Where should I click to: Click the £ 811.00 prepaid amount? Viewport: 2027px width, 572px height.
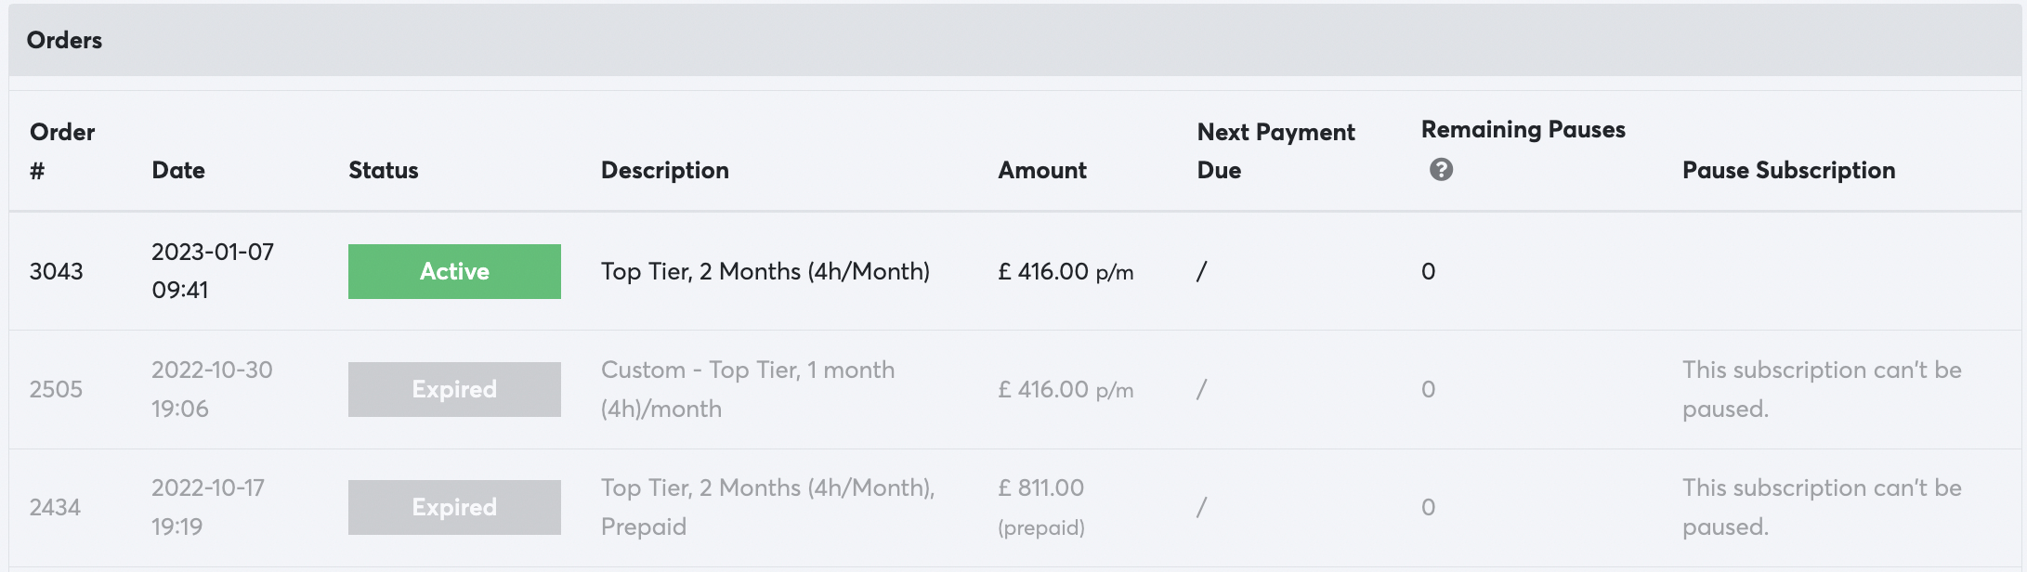click(x=1040, y=506)
